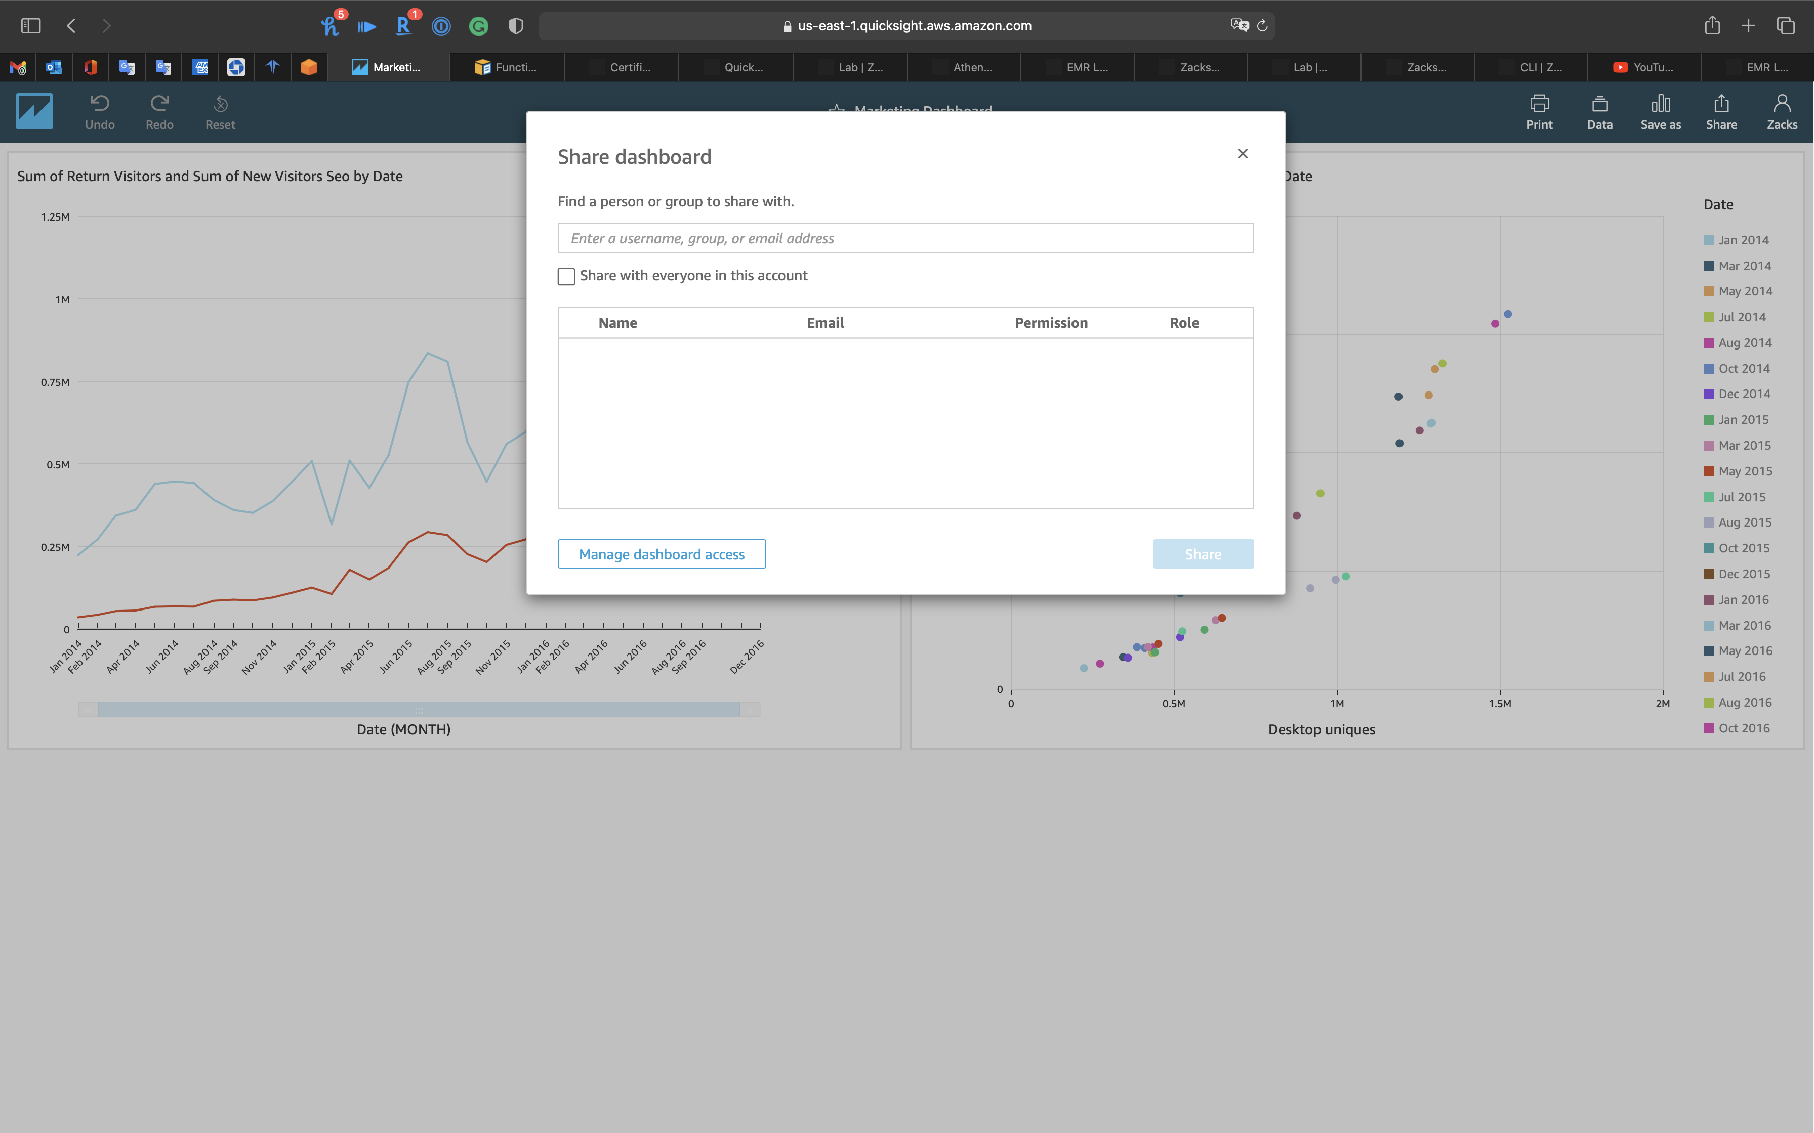
Task: Toggle the browser sidebar button
Action: click(31, 25)
